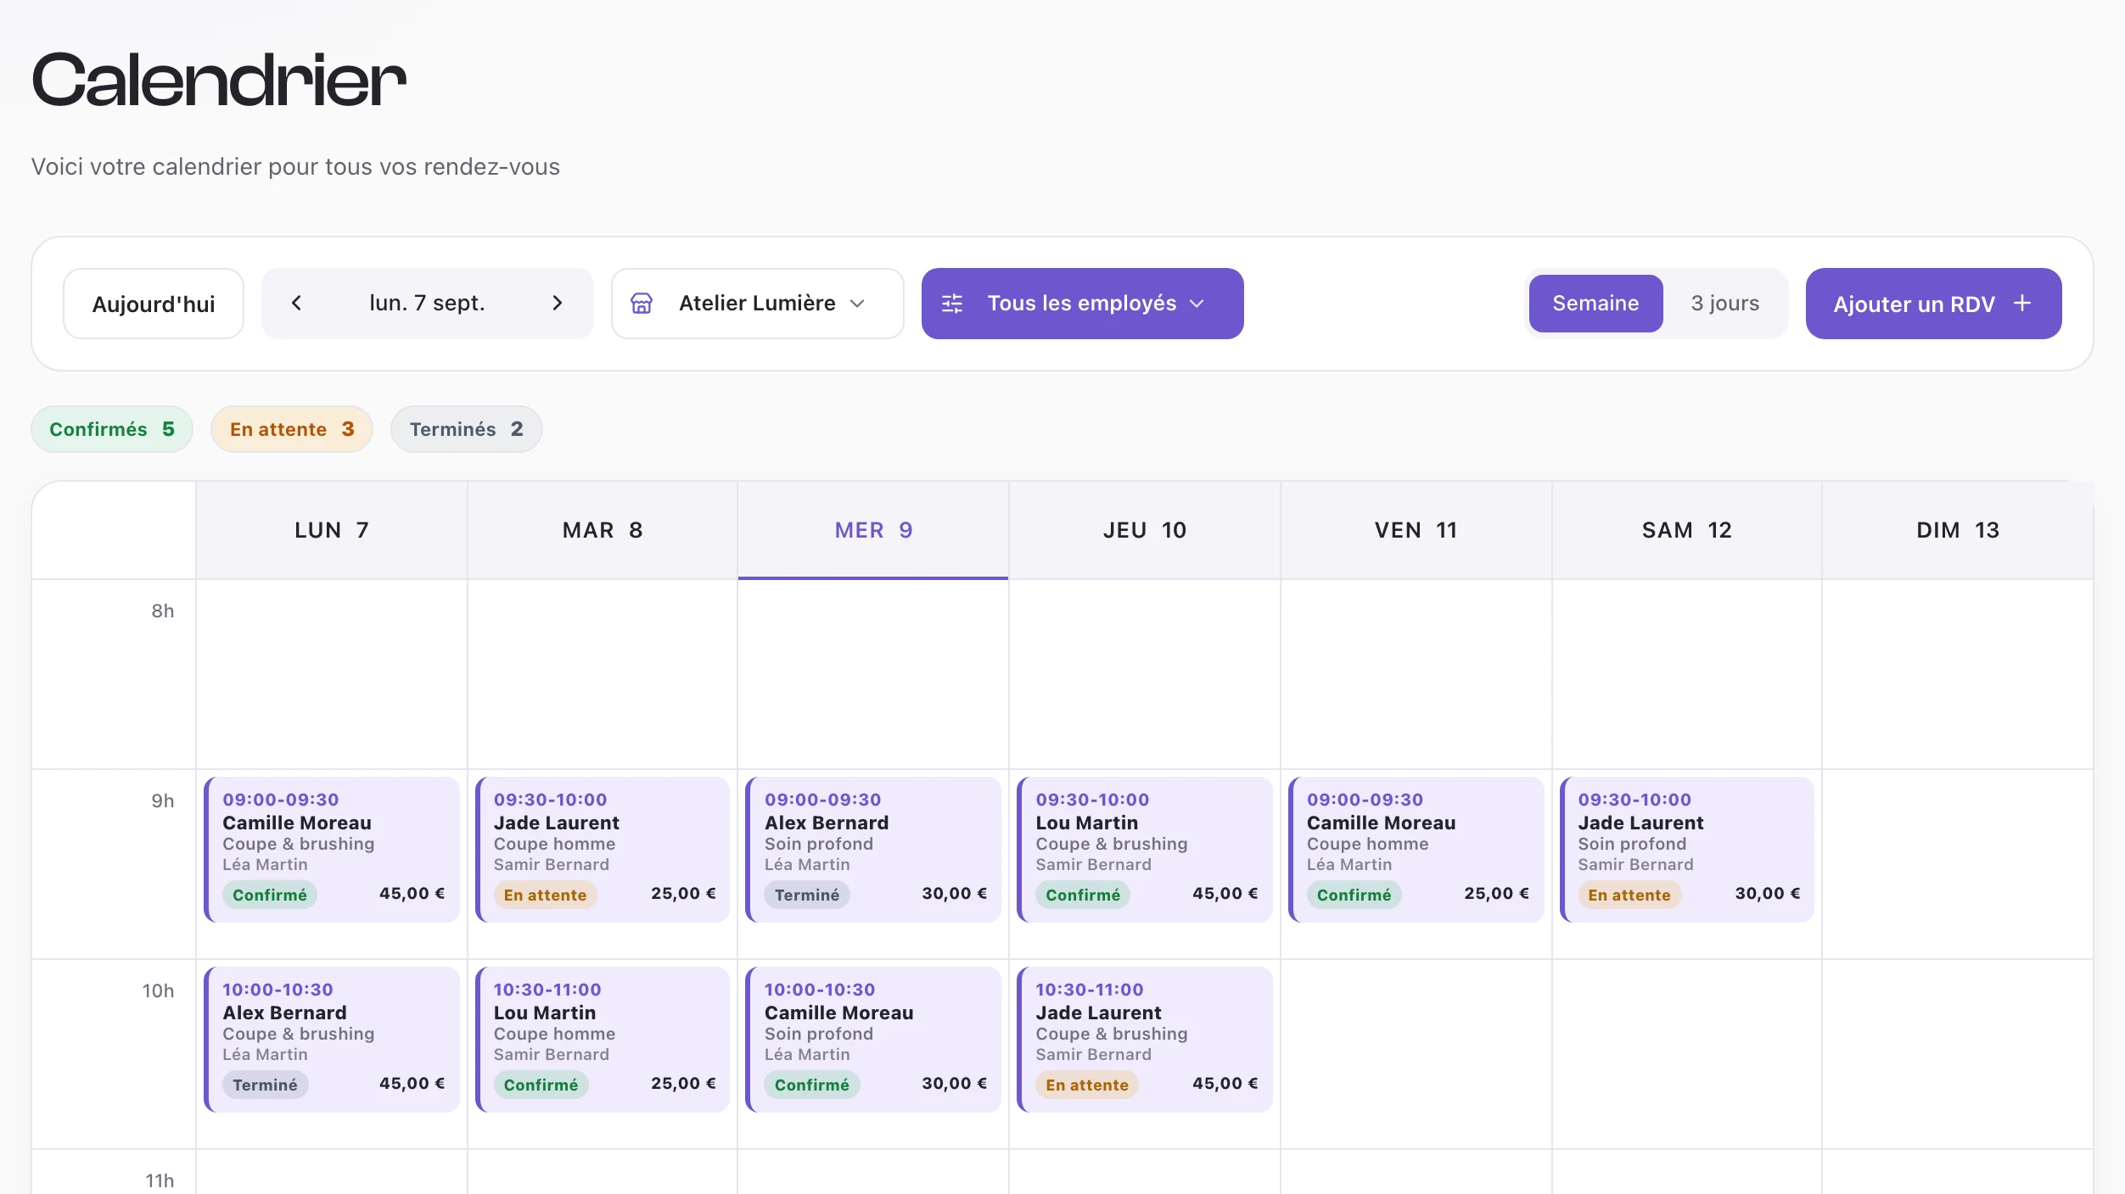Go to next week arrow
The height and width of the screenshot is (1194, 2125).
[x=558, y=303]
